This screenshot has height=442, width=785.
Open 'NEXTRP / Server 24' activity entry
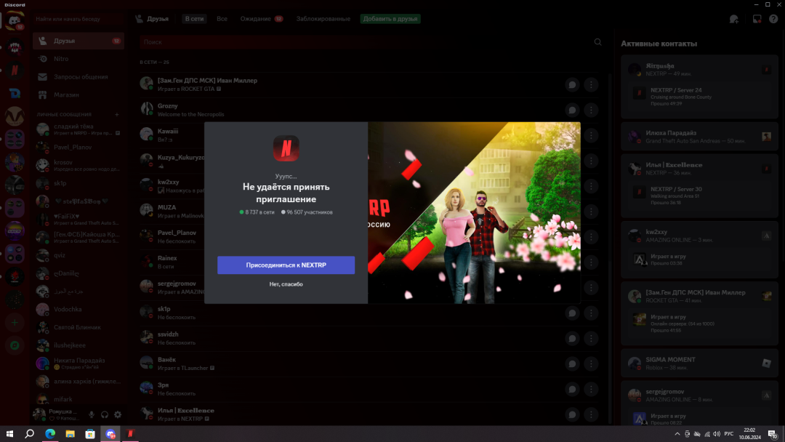(x=699, y=97)
